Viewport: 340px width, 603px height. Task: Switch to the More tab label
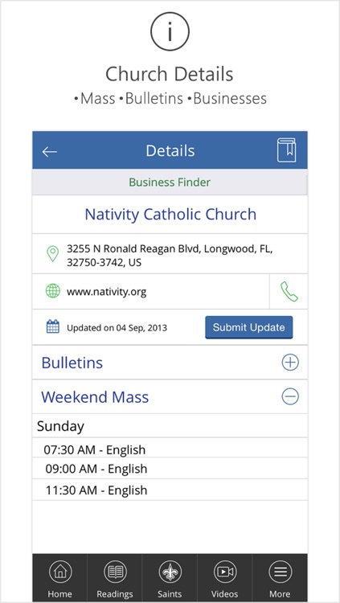tap(280, 594)
